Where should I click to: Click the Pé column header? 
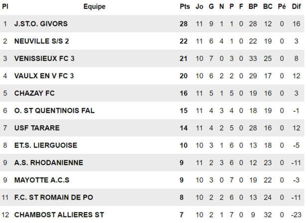(282, 6)
